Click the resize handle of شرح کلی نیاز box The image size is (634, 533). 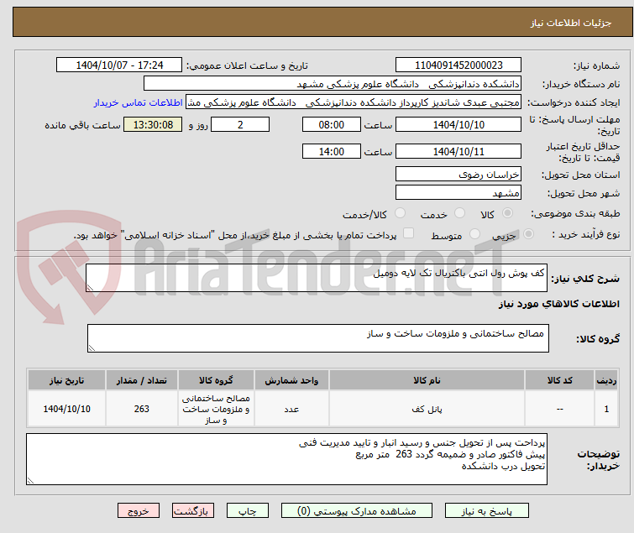click(x=90, y=288)
